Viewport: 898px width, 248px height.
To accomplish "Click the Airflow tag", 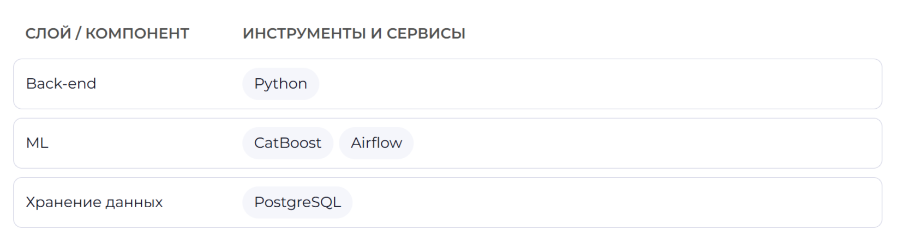I will coord(376,143).
